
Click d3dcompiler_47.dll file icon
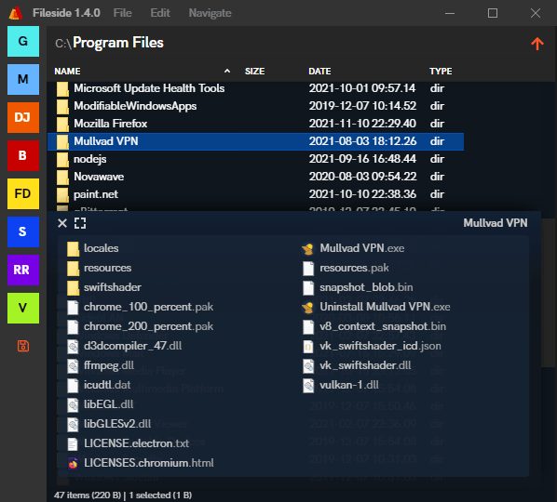(x=74, y=347)
